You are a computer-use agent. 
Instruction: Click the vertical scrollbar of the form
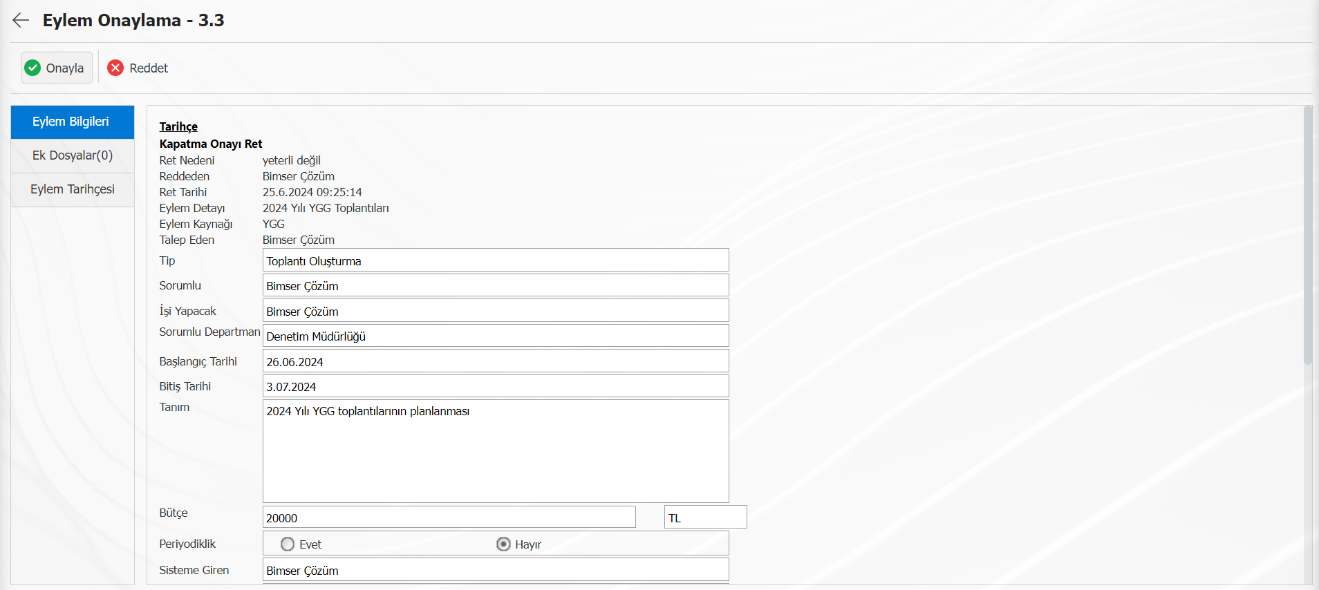tap(1307, 235)
